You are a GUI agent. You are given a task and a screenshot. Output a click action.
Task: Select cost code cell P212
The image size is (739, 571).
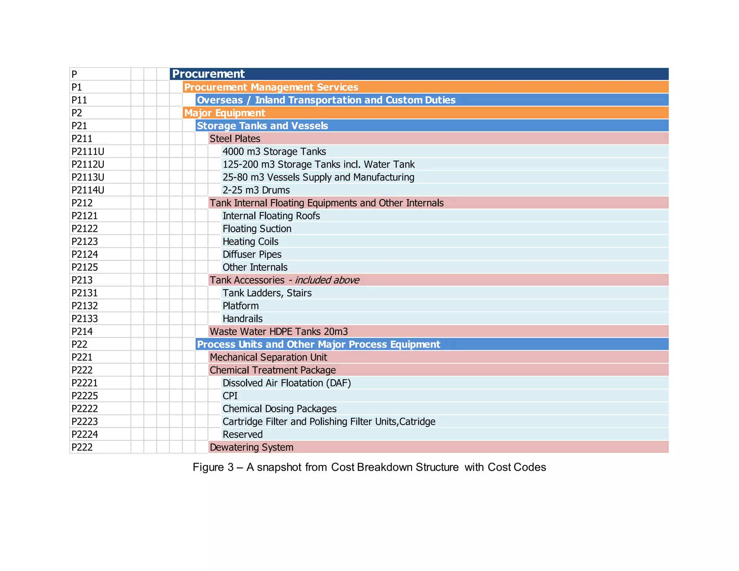[x=100, y=203]
